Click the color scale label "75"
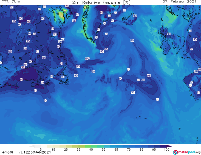This screenshot has height=155, width=201. point(129,150)
